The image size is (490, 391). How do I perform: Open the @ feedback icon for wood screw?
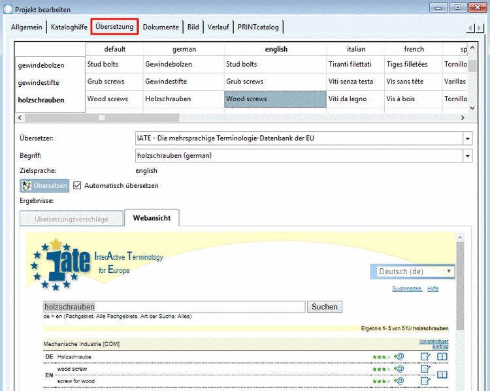click(399, 369)
